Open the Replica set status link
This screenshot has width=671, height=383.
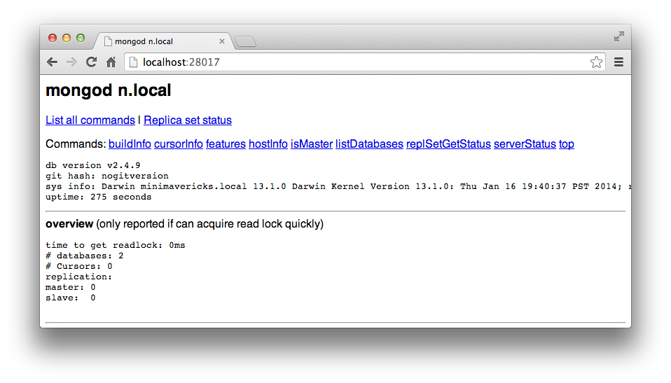point(188,120)
